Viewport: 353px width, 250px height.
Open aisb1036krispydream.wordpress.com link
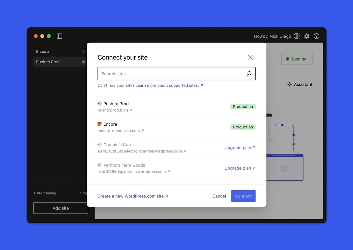(x=134, y=172)
